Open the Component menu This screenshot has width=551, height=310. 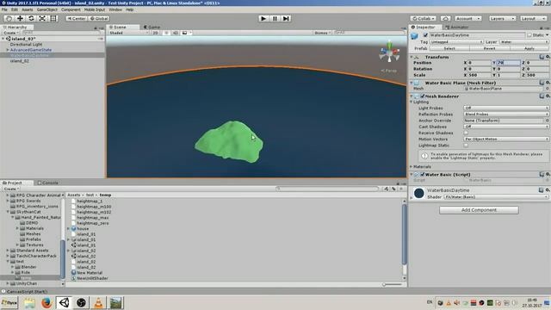pos(71,9)
